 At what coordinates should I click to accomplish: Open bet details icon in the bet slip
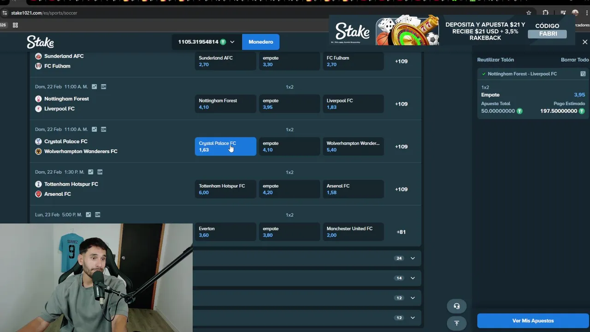coord(583,74)
